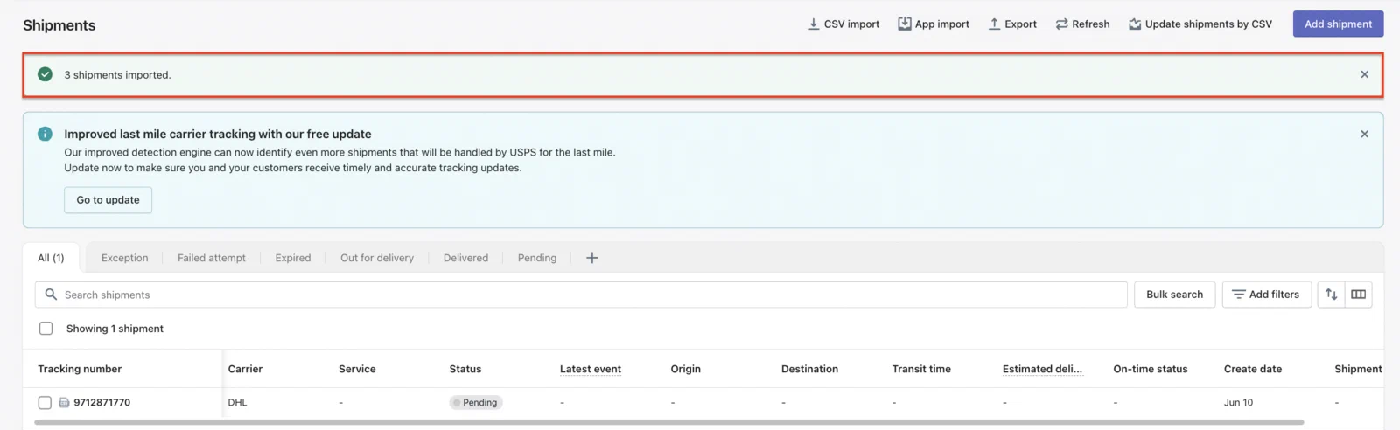Click inside the Search shipments field
Screen dimensions: 1400x430
coord(581,295)
